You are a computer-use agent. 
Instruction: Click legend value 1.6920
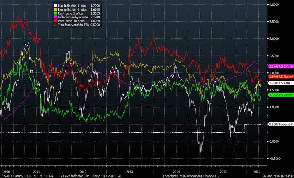pyautogui.click(x=95, y=10)
